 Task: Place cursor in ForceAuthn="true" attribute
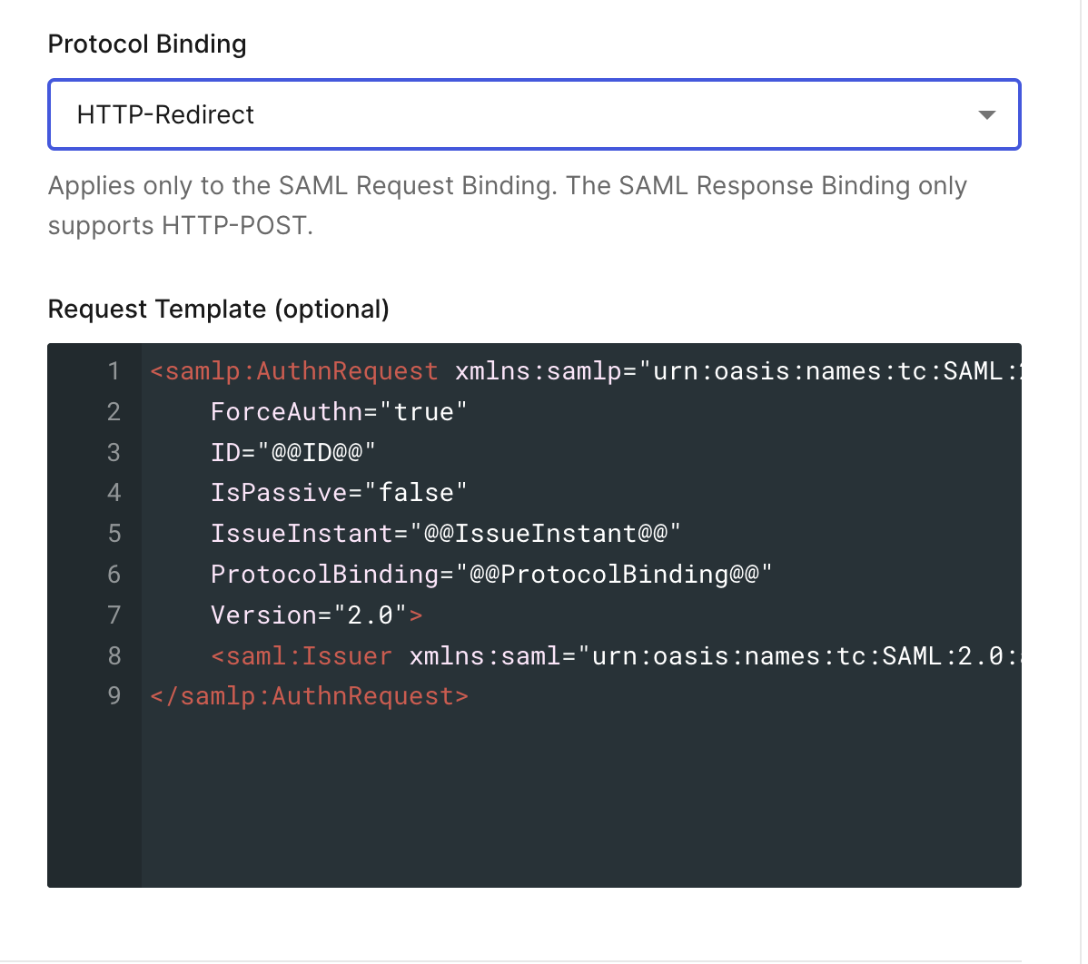[x=338, y=412]
